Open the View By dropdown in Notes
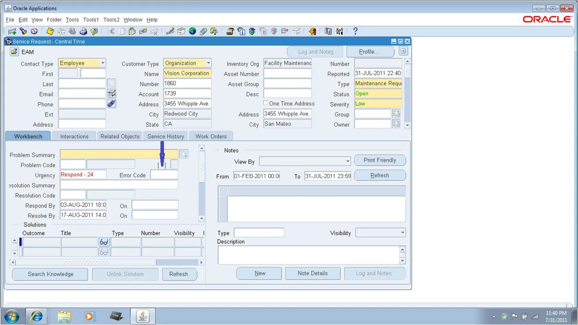578x325 pixels. click(x=348, y=161)
